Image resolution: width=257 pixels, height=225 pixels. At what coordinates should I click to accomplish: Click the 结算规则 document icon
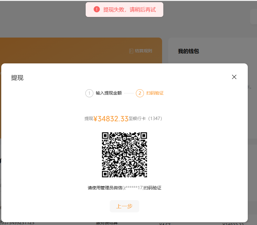(131, 51)
